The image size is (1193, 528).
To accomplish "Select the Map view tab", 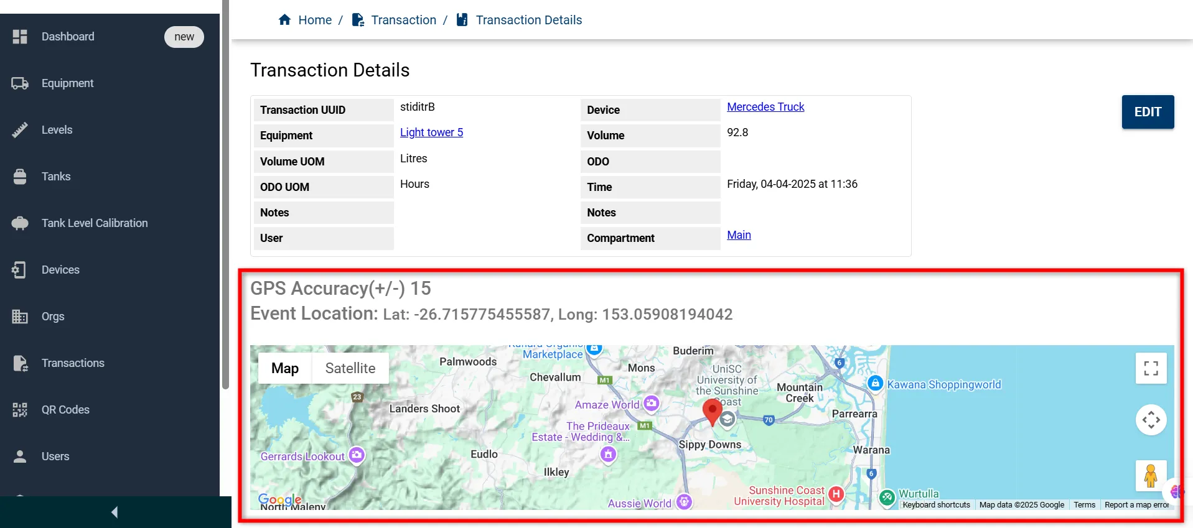I will pos(285,368).
